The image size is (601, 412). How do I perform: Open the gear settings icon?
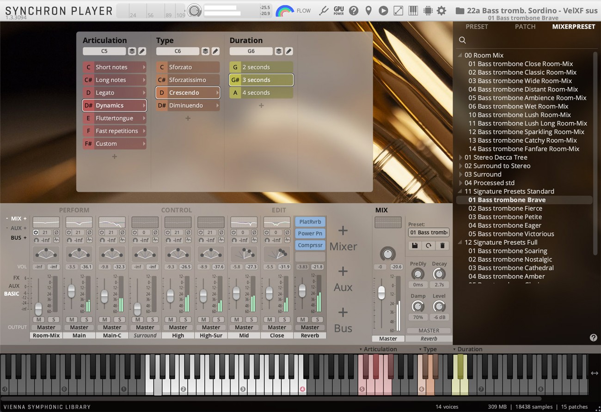(442, 10)
